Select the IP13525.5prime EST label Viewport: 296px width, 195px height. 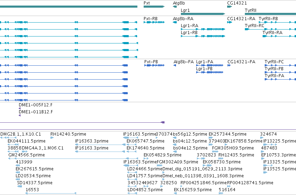(279, 169)
